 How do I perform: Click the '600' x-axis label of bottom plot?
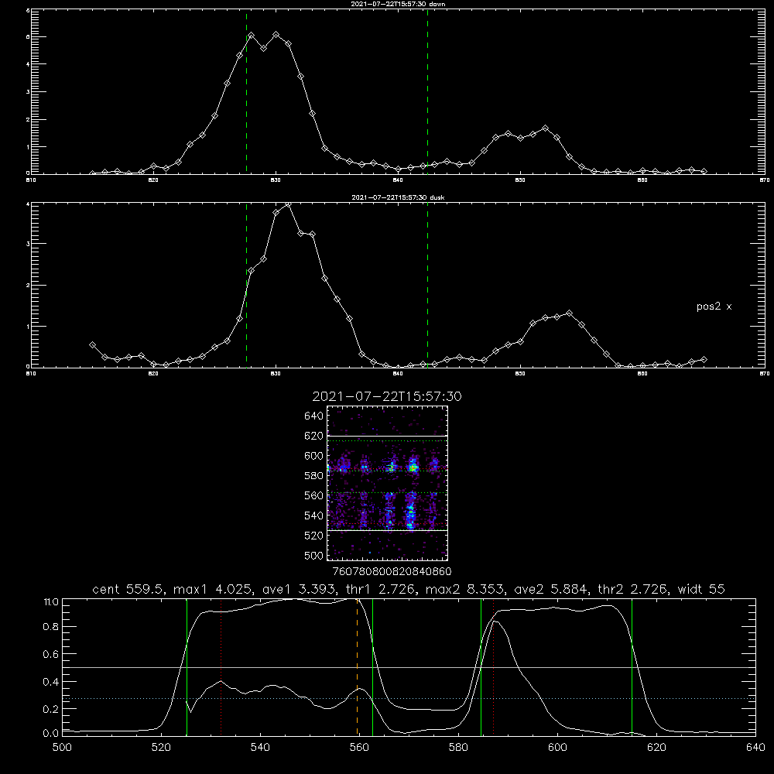point(557,748)
